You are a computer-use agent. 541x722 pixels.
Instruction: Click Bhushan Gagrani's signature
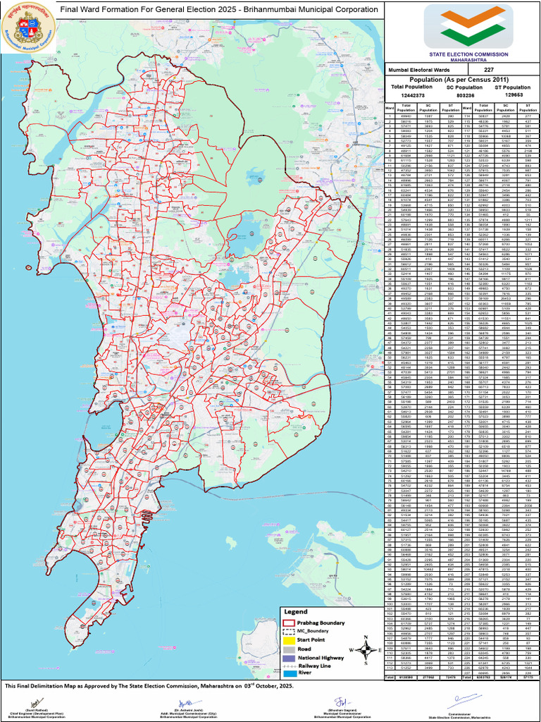tap(342, 702)
